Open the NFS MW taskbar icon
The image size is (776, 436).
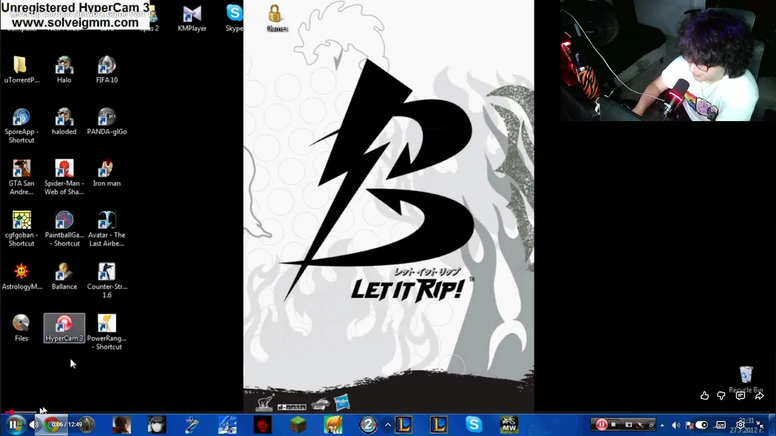pyautogui.click(x=509, y=424)
